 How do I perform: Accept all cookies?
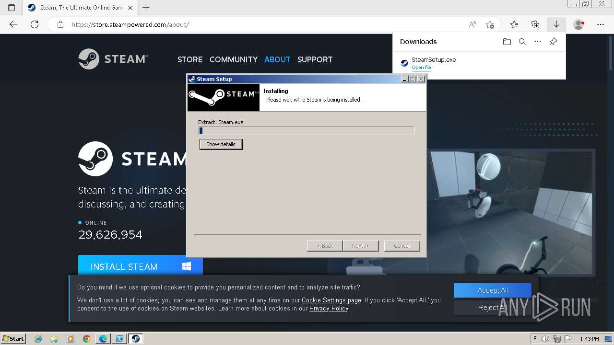tap(493, 290)
